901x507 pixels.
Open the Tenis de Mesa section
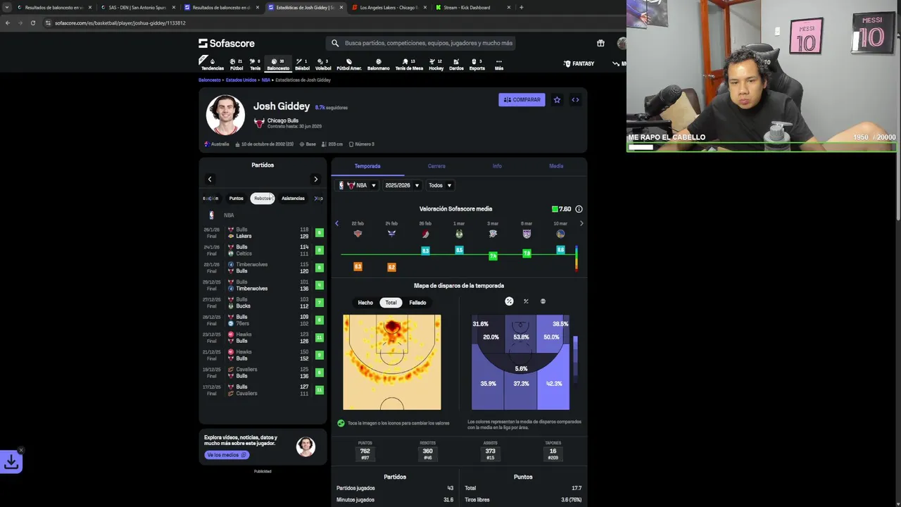click(x=409, y=64)
